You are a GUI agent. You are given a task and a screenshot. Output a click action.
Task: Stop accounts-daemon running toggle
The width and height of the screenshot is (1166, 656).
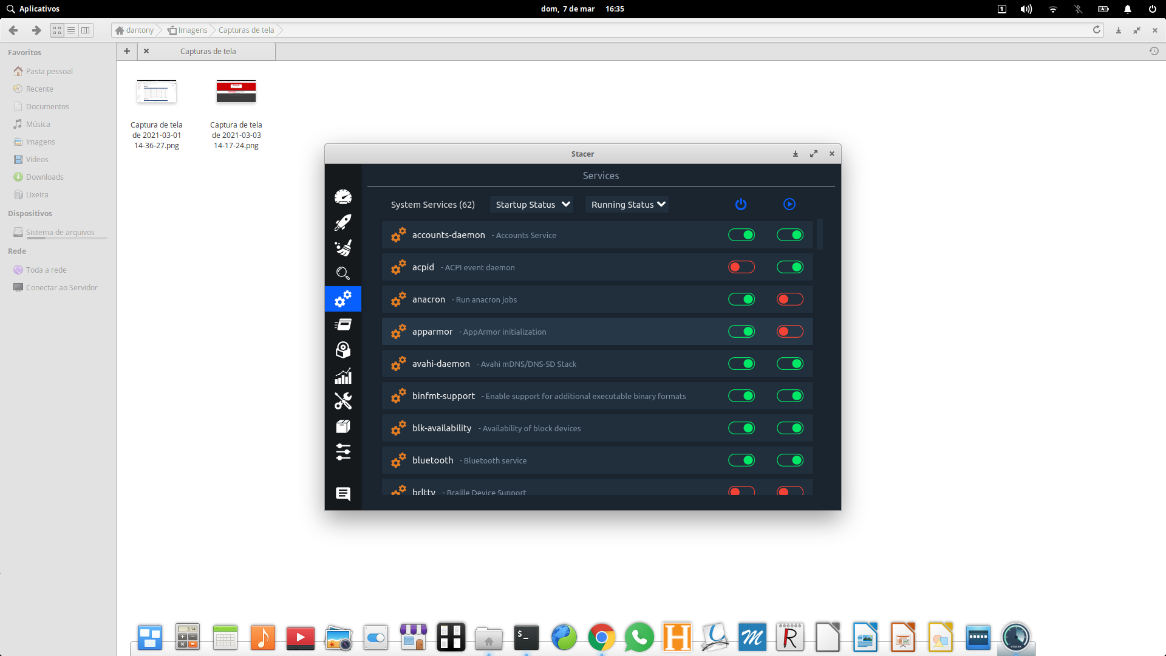790,235
